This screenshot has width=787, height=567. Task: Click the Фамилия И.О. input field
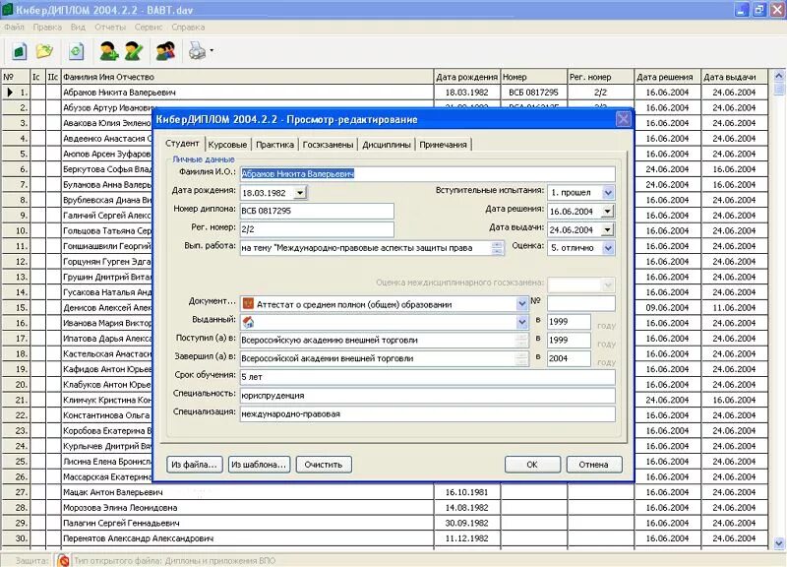pyautogui.click(x=427, y=174)
